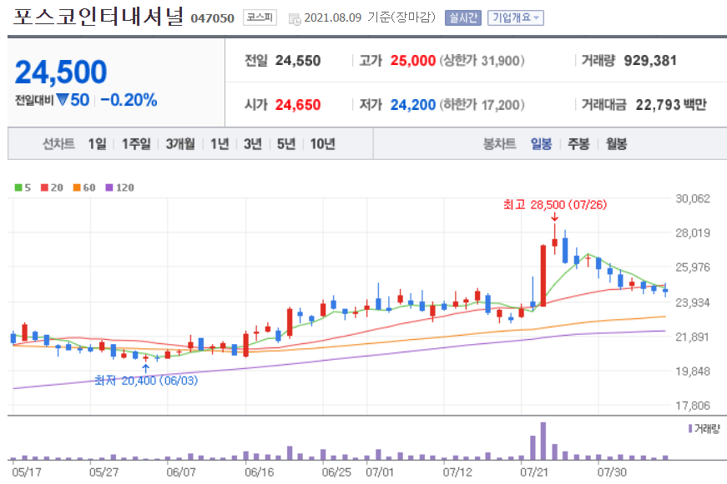The width and height of the screenshot is (727, 484).
Task: Click the 05/17 date axis label
Action: pos(27,472)
